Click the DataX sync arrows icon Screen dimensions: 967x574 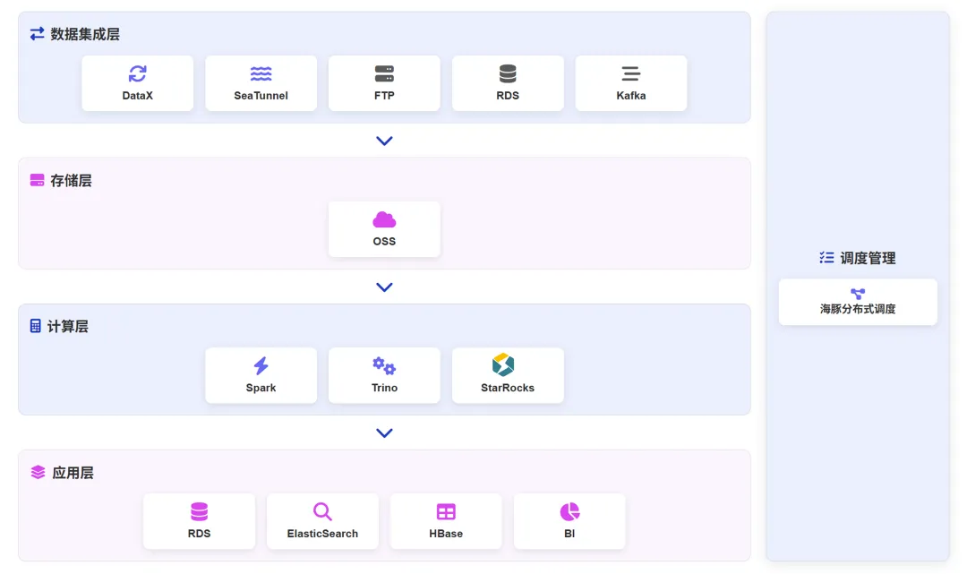[137, 73]
